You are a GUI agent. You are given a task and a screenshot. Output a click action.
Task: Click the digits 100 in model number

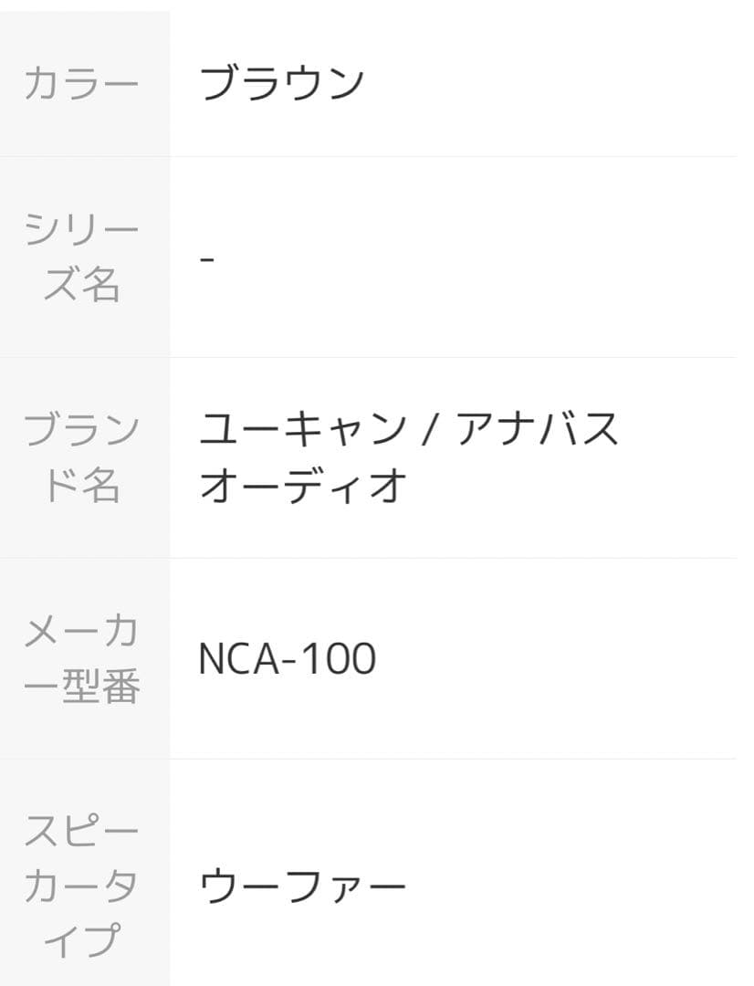[x=338, y=659]
